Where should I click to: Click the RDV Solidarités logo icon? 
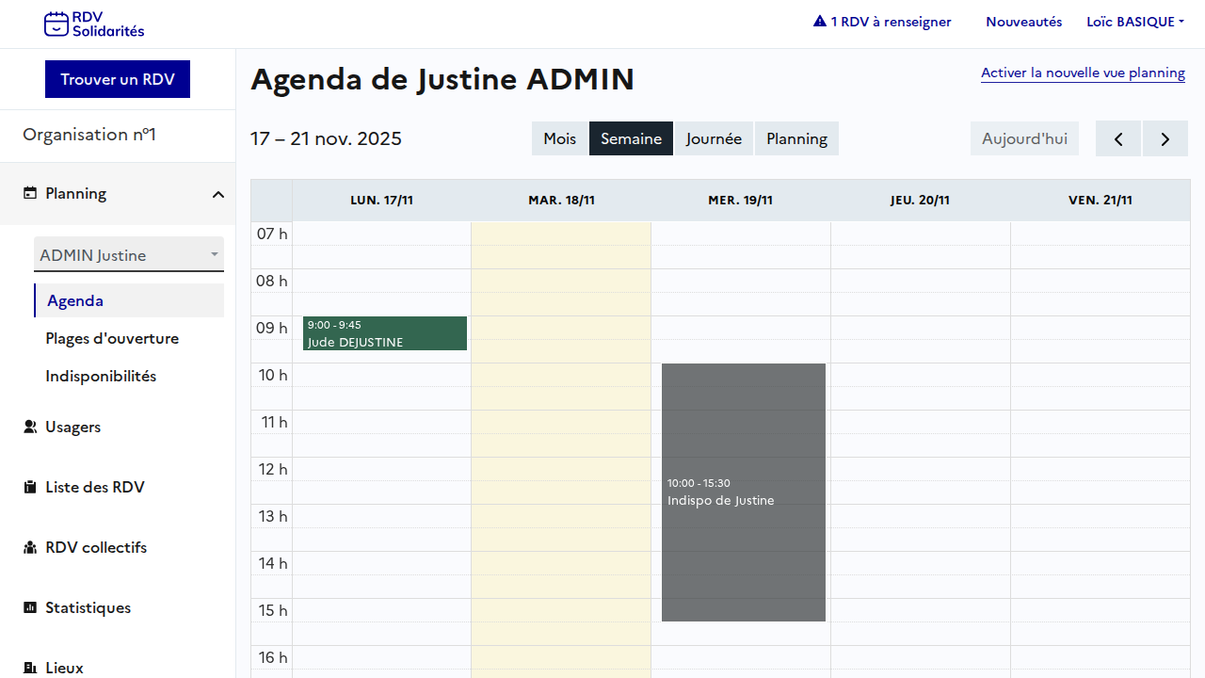point(56,24)
